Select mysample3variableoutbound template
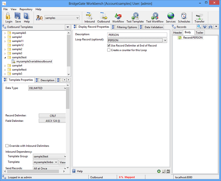The image size is (221, 181). tap(34, 62)
